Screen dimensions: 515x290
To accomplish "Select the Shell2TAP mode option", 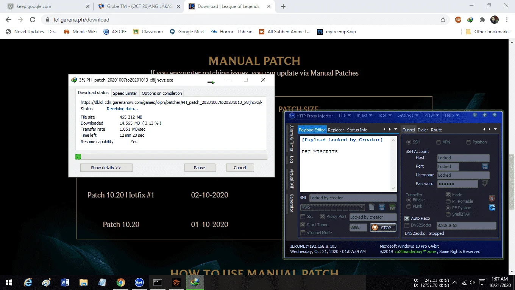I will pyautogui.click(x=448, y=214).
